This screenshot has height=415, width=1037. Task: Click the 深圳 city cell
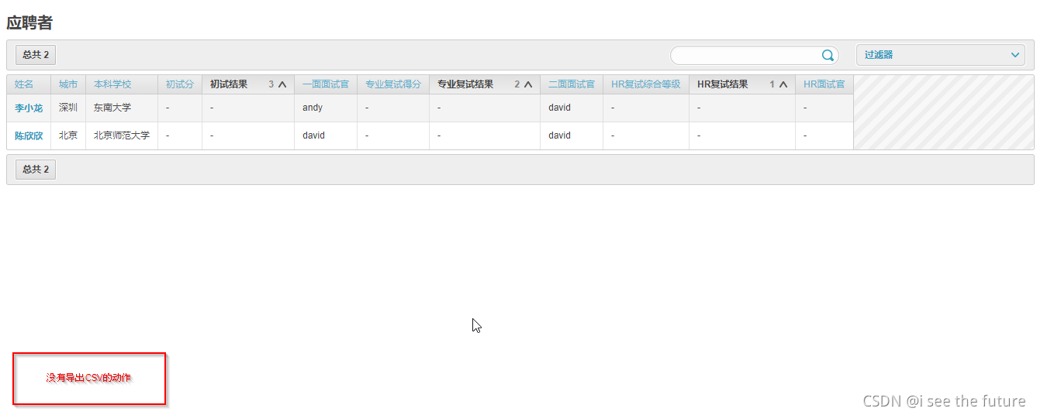point(68,108)
